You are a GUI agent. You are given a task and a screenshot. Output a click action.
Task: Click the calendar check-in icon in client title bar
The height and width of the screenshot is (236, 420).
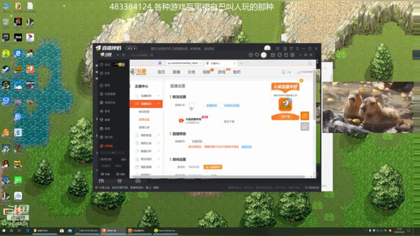click(x=272, y=55)
